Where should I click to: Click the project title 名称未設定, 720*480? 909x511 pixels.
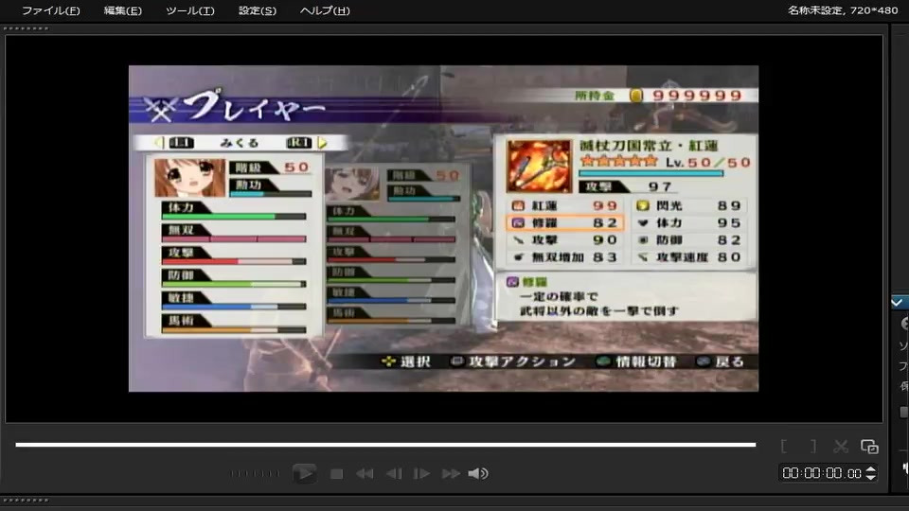point(843,10)
